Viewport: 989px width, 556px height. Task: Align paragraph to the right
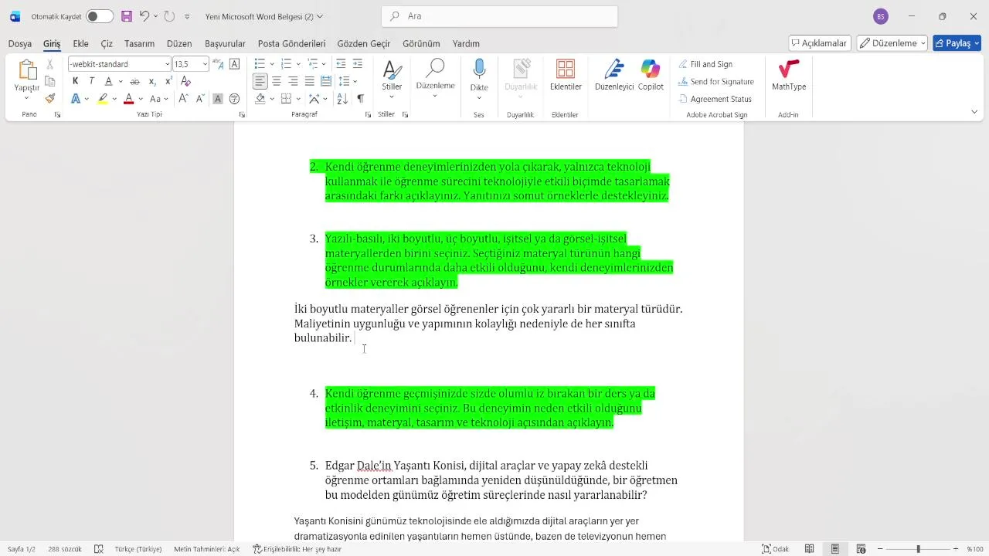pos(293,81)
